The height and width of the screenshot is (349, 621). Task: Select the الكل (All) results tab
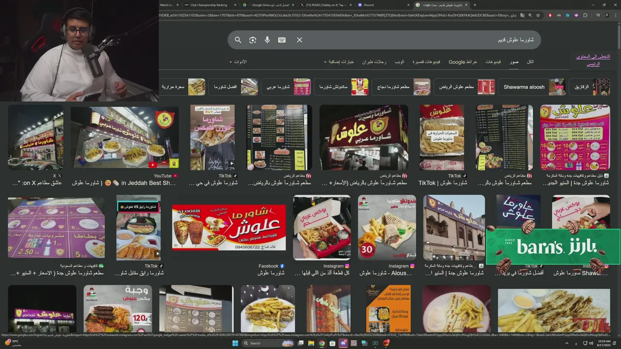pos(530,62)
